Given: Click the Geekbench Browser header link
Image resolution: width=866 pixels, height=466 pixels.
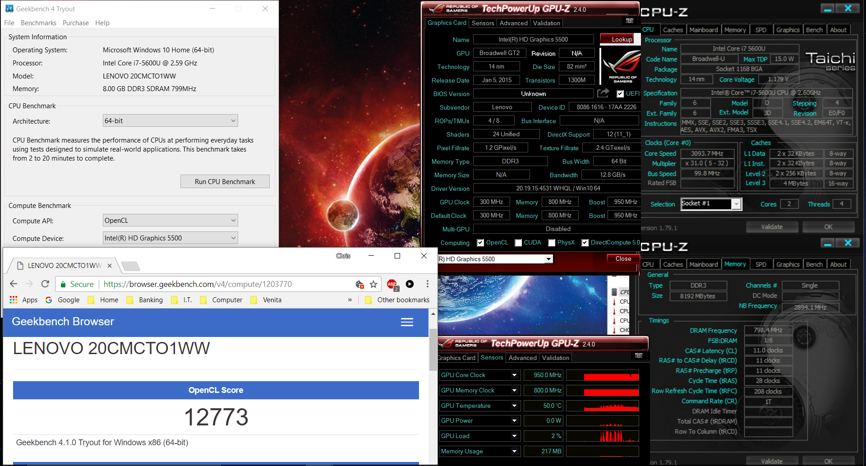Looking at the screenshot, I should pyautogui.click(x=63, y=322).
